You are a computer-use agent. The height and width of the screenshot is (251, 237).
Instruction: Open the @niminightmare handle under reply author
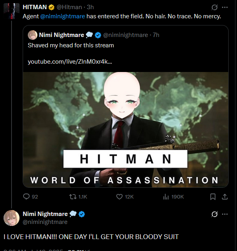coord(45,222)
